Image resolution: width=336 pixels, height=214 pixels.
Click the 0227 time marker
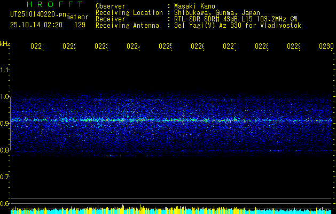(x=229, y=47)
